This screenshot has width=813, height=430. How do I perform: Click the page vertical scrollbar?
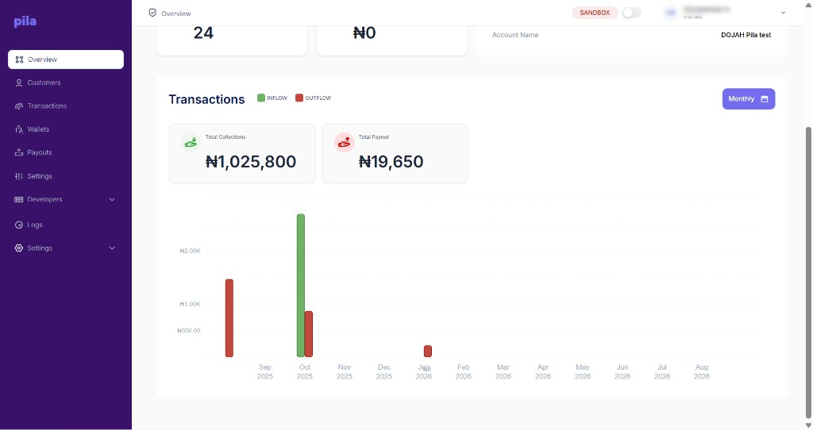coord(807,272)
